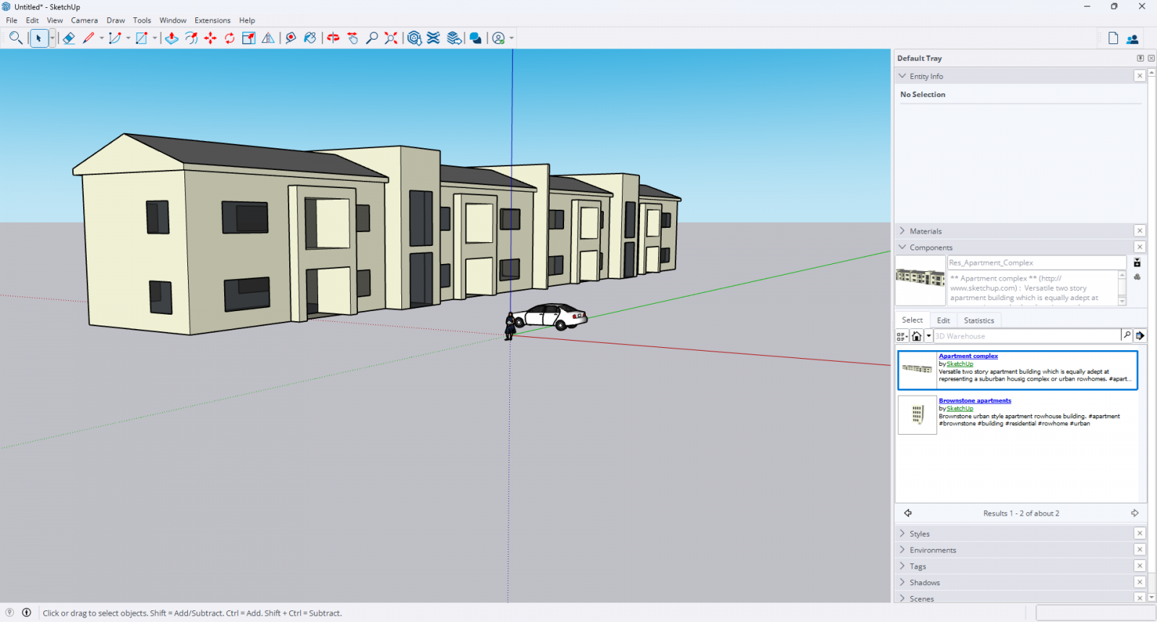
Task: Pick the Tape Measure tool
Action: [x=291, y=38]
